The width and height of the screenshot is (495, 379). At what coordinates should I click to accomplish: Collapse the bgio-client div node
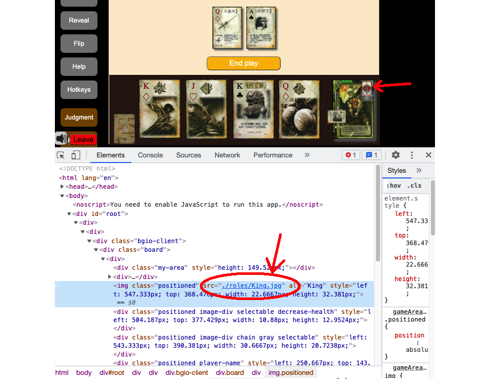(x=89, y=241)
